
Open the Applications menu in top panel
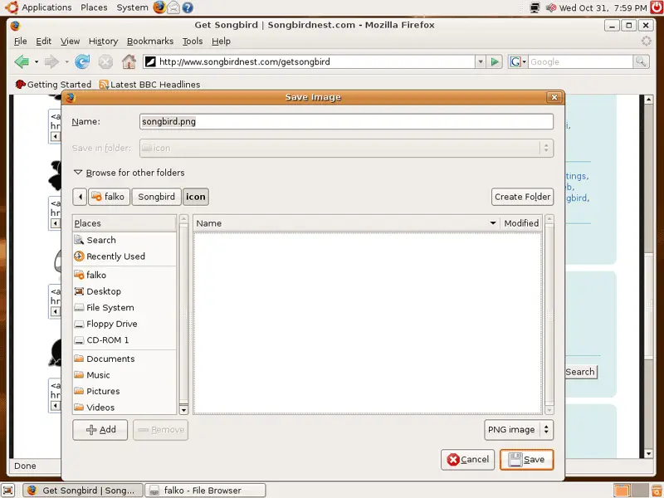46,7
